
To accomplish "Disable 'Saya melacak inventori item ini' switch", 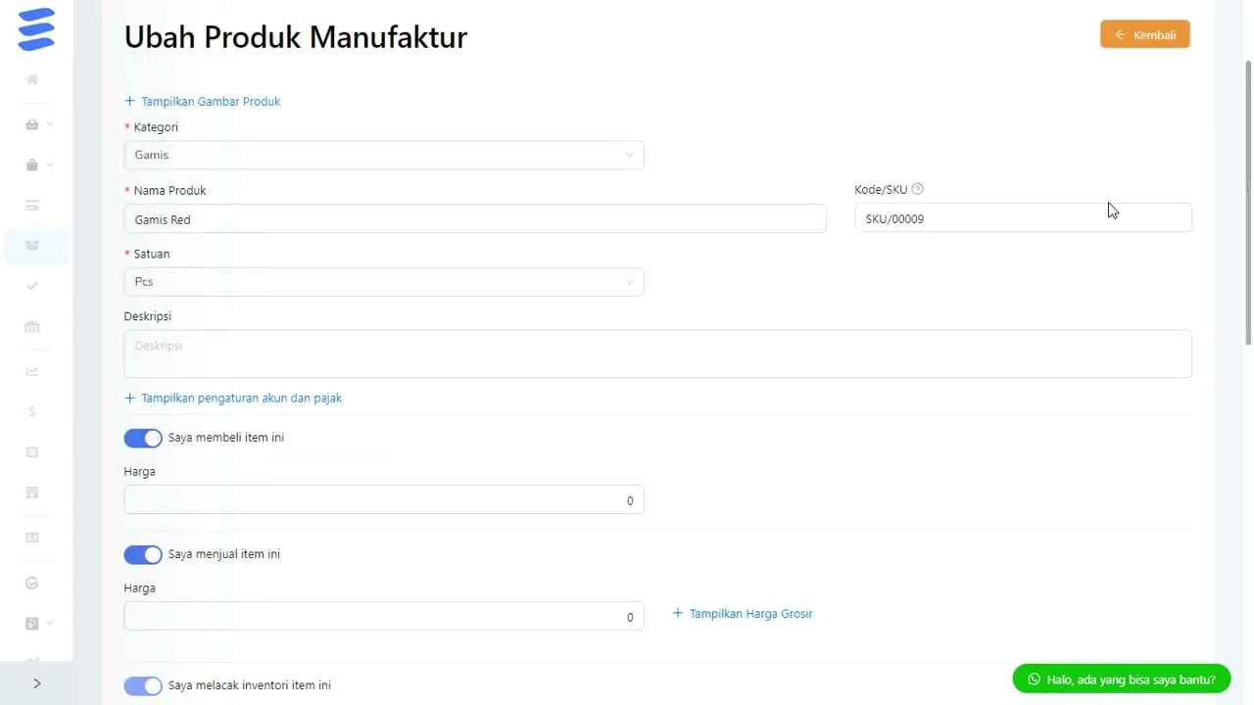I will pos(143,685).
